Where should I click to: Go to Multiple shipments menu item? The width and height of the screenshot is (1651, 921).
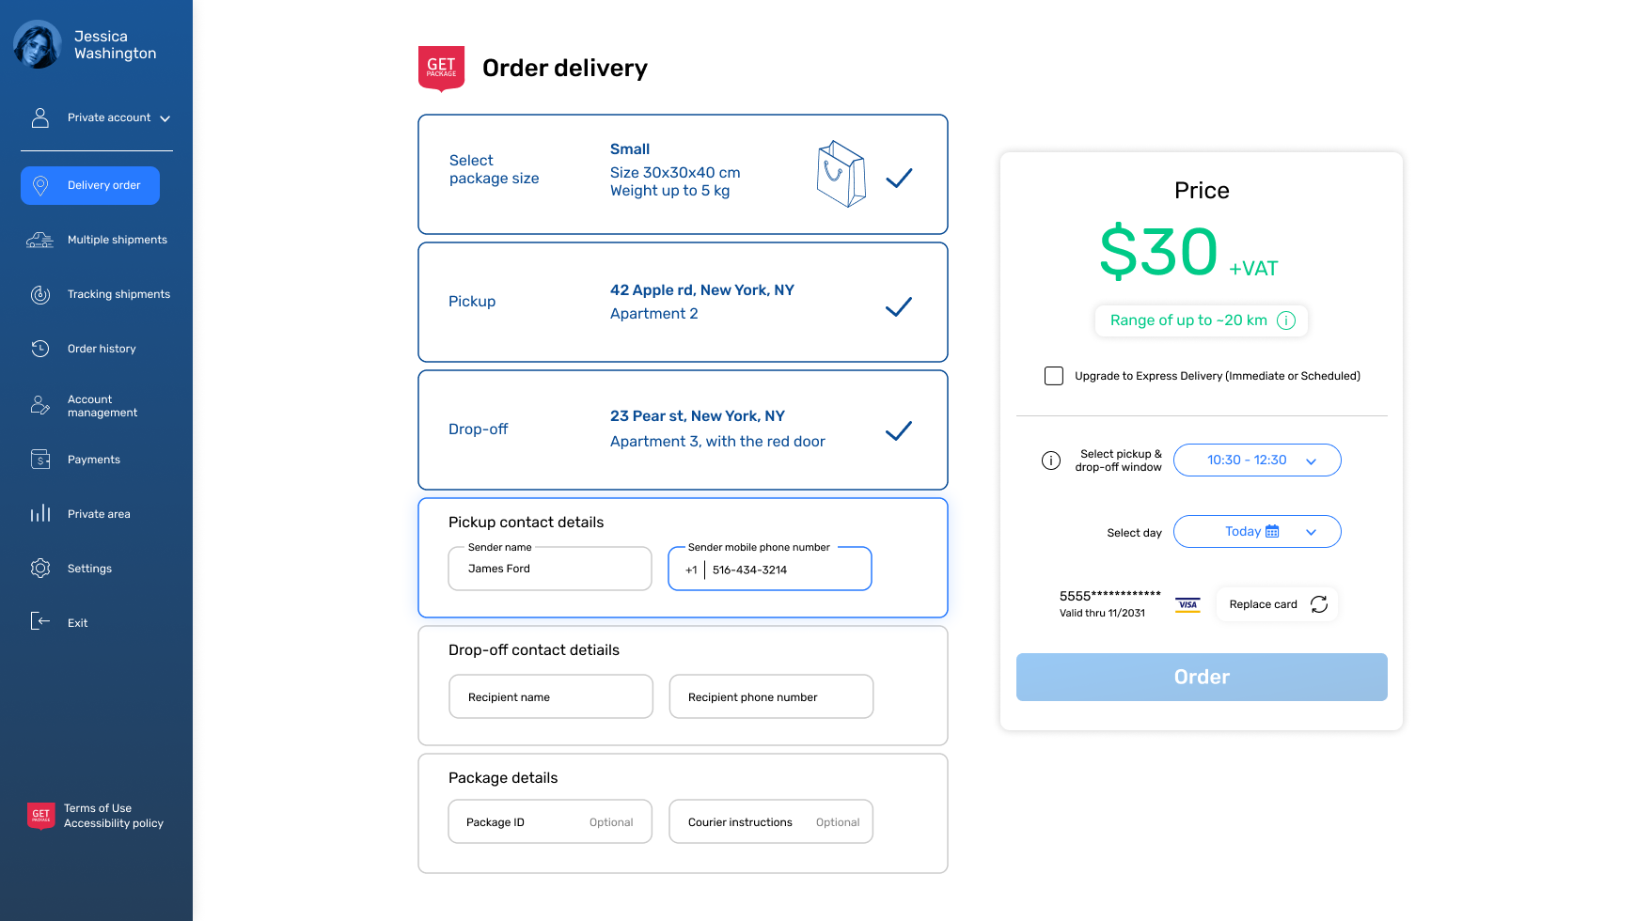pos(117,240)
